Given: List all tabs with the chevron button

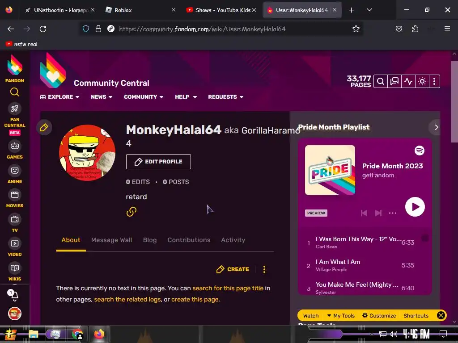Looking at the screenshot, I should click(369, 10).
